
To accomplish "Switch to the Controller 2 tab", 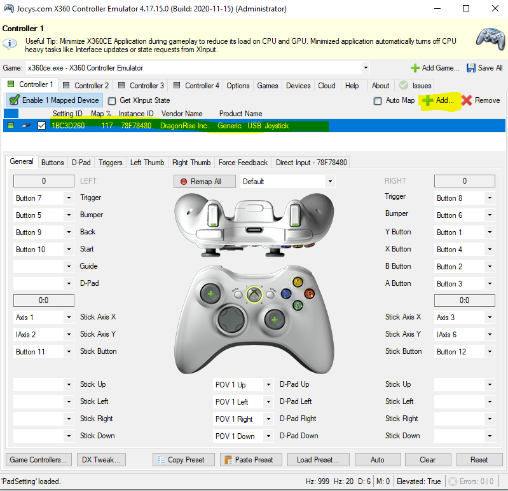I will (86, 86).
